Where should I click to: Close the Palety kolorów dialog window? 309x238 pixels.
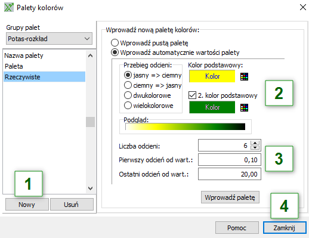(x=303, y=7)
